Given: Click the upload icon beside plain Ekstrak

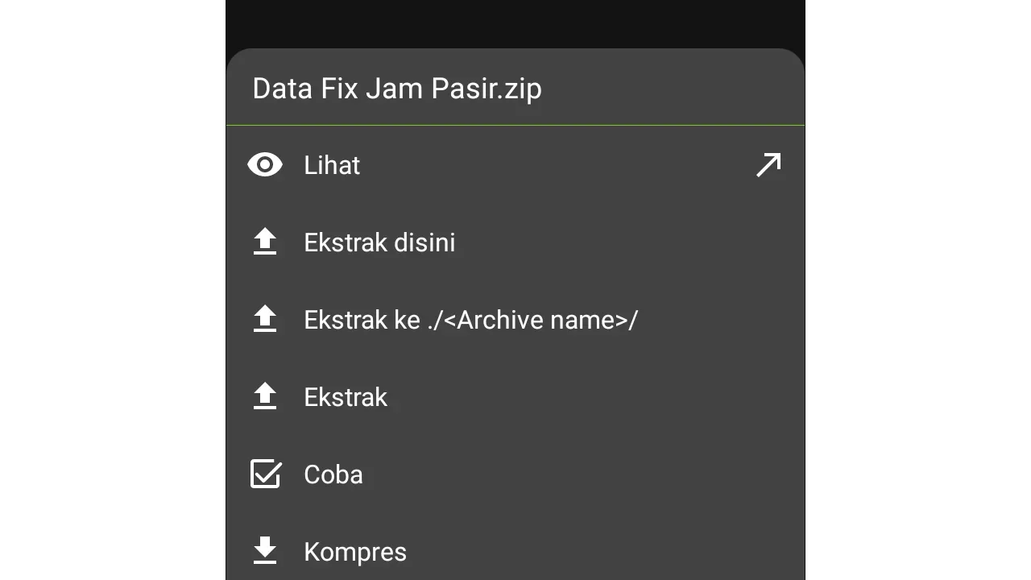Looking at the screenshot, I should click(265, 397).
